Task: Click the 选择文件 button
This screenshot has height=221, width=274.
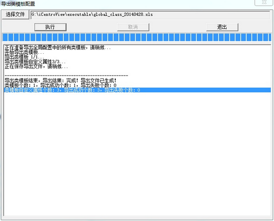Action: coord(15,15)
